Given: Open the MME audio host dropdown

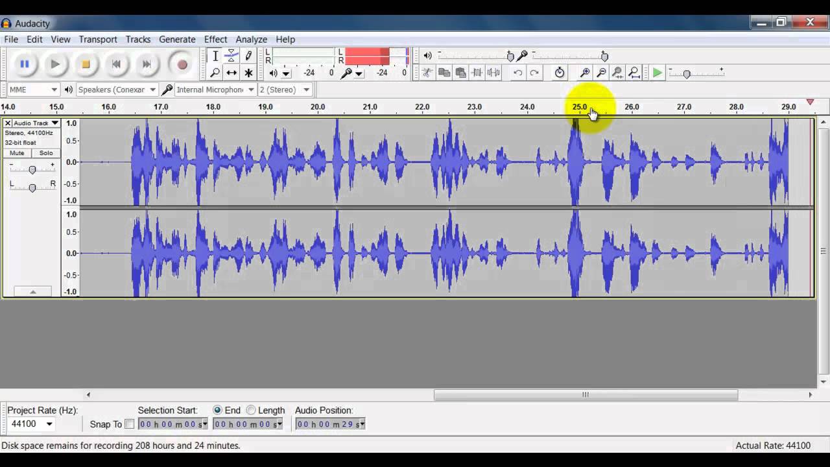Looking at the screenshot, I should pyautogui.click(x=33, y=90).
